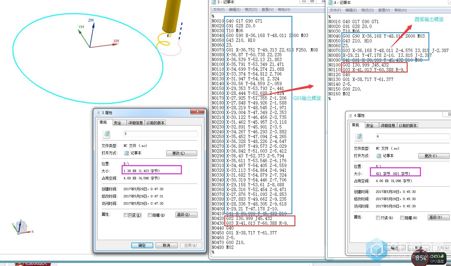The image size is (451, 266).
Task: Click notepad icon beside 记事本 in 4 属性
Action: [379, 156]
